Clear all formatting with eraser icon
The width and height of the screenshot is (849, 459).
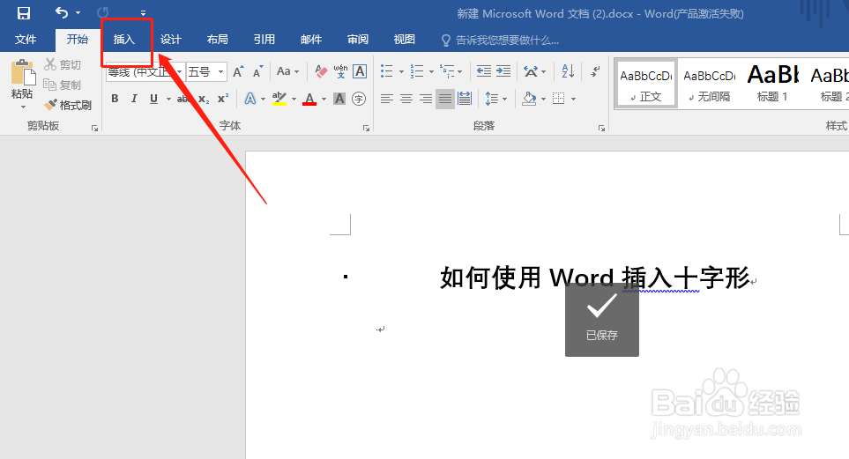[x=321, y=71]
